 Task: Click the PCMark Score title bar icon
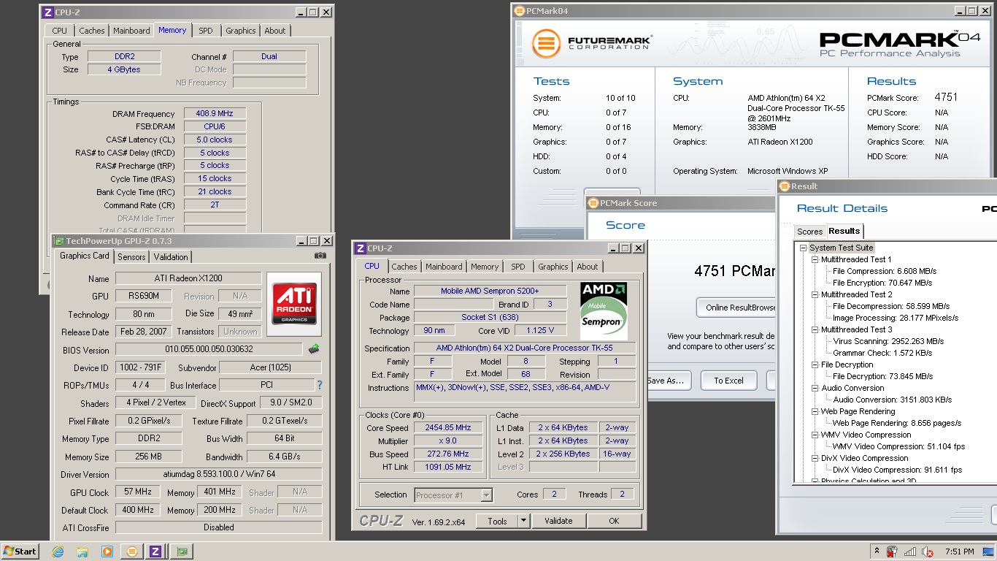(x=593, y=203)
